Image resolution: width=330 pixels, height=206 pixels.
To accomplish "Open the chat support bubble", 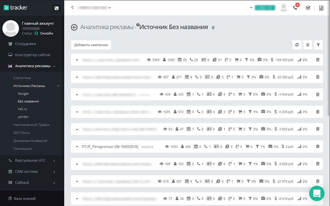I will (317, 193).
